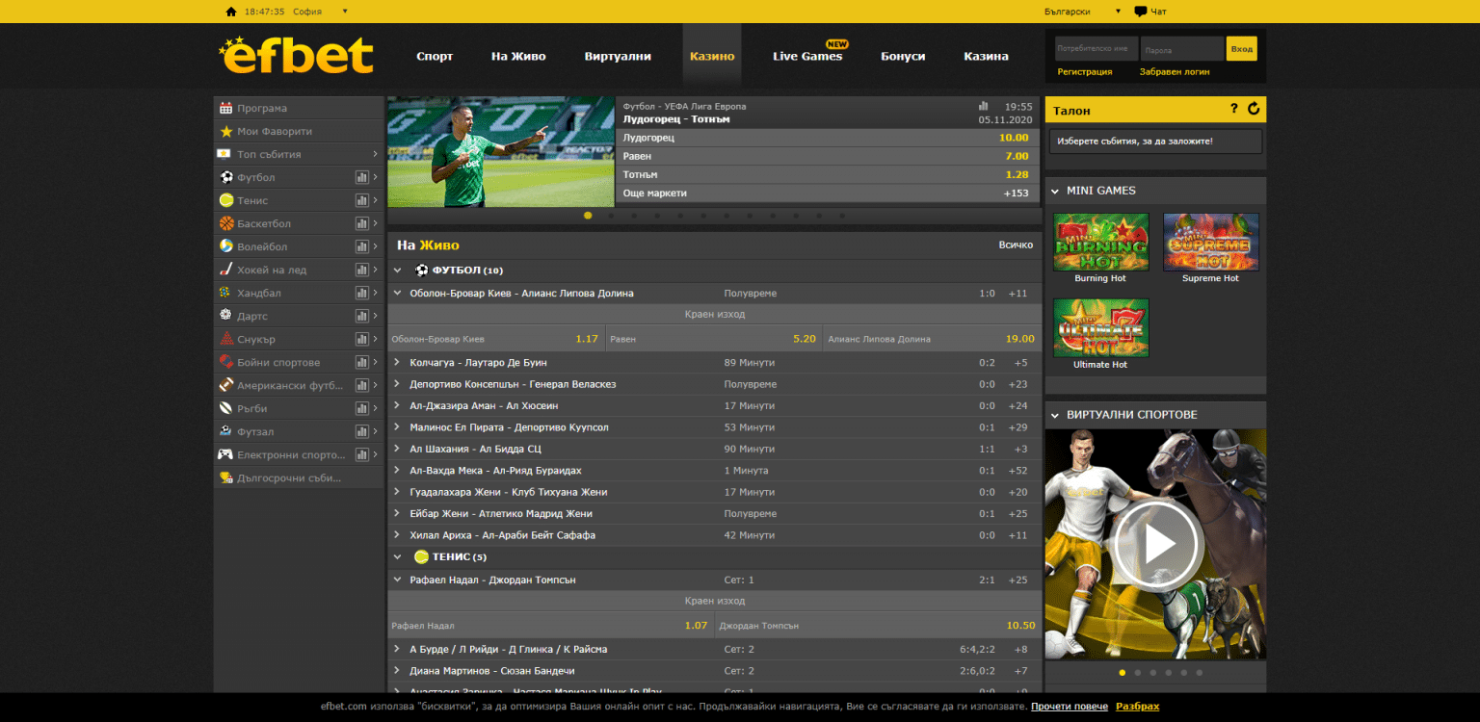Click the Електронни спортове gamepad icon
The height and width of the screenshot is (722, 1480).
(x=226, y=454)
